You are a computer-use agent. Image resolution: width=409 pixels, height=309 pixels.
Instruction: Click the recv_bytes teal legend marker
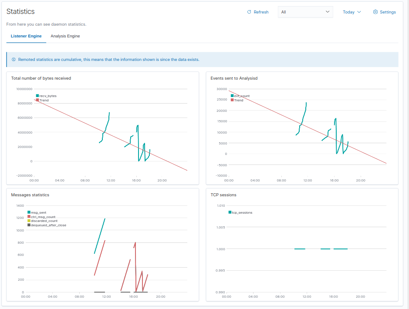37,96
